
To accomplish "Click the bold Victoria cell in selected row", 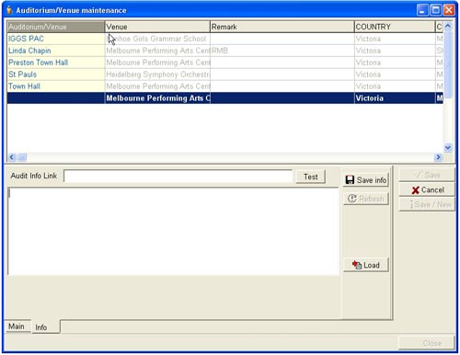I will [x=395, y=98].
